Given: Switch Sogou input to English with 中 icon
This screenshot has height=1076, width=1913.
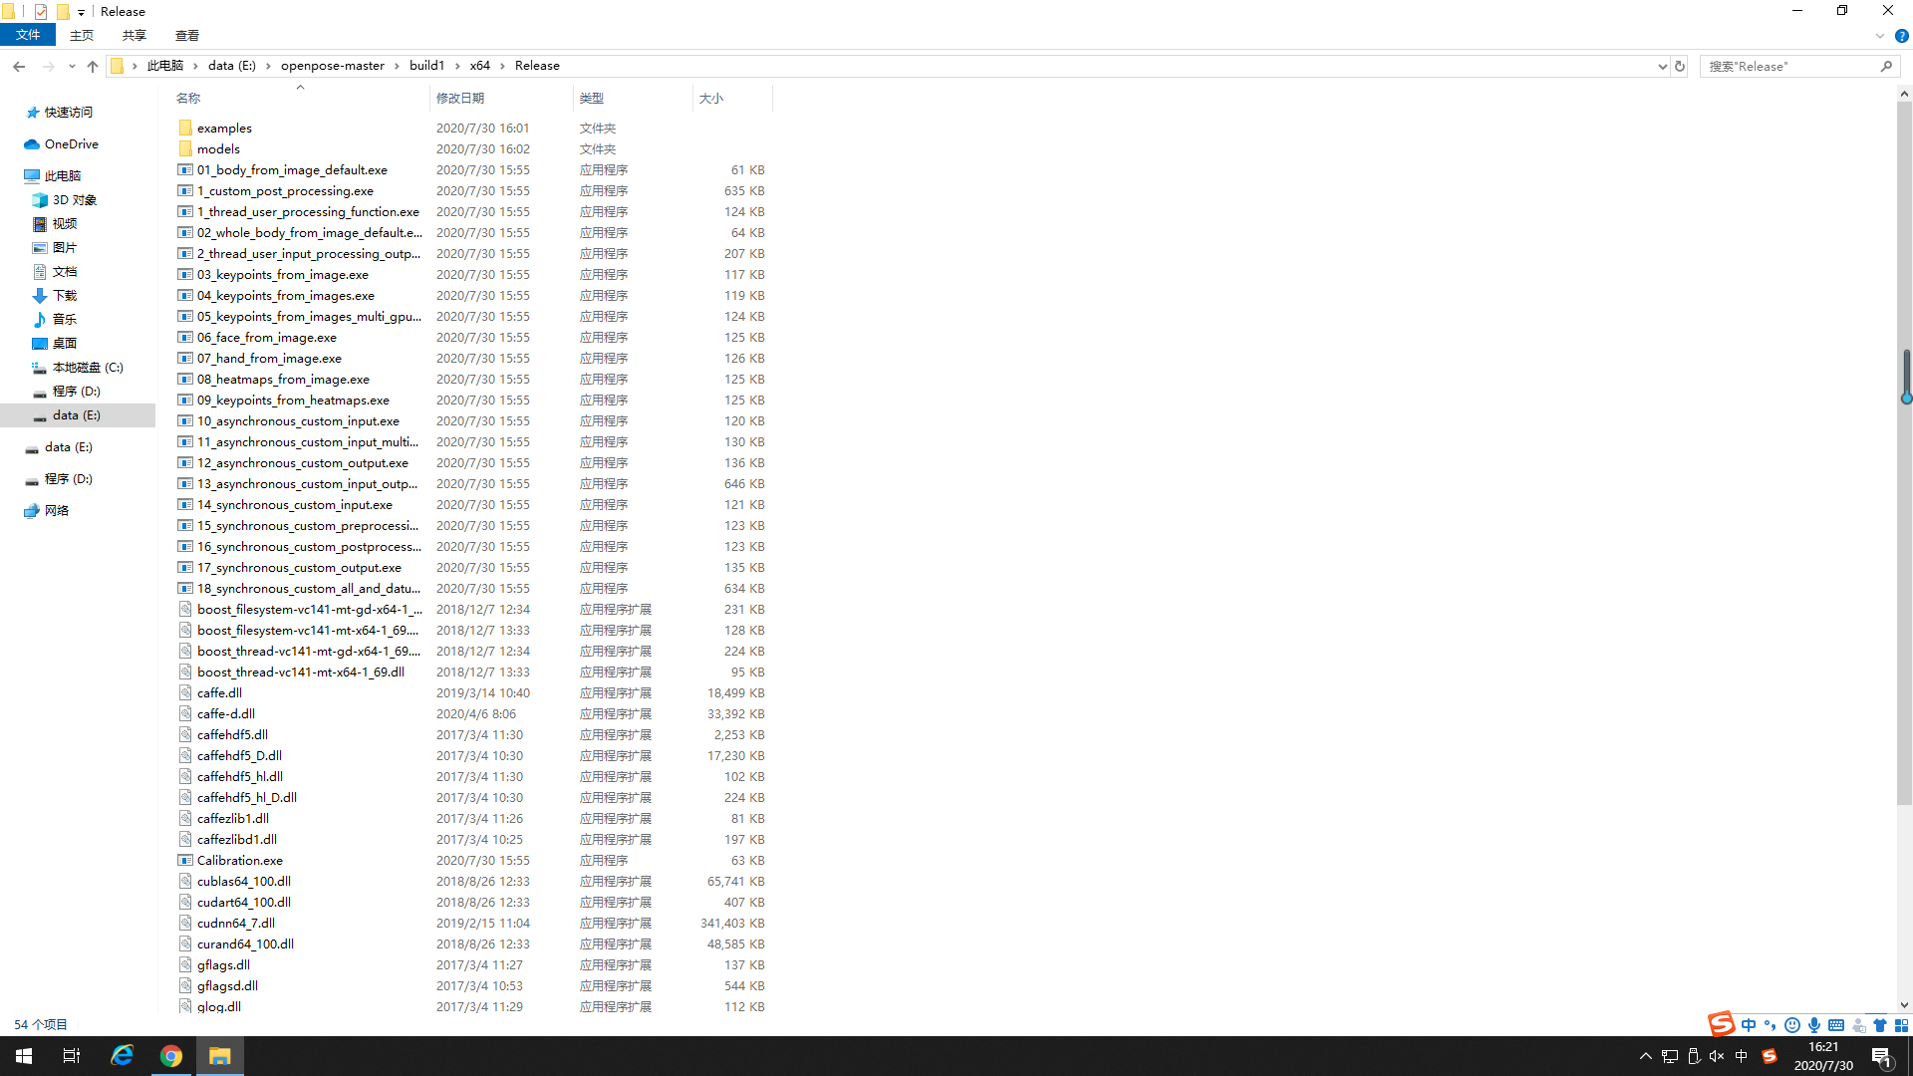Looking at the screenshot, I should pos(1749,1024).
